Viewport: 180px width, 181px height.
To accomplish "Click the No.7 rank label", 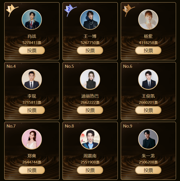I will (x=11, y=126).
